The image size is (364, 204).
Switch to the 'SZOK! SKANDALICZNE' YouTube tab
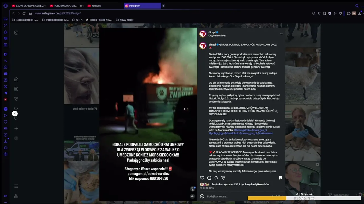click(29, 6)
